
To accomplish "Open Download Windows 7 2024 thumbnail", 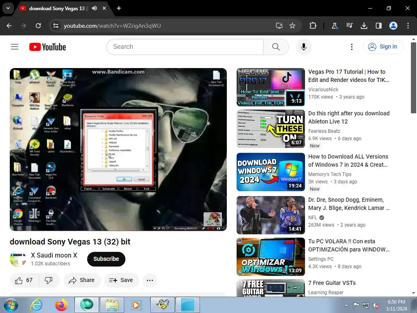I will coord(271,172).
